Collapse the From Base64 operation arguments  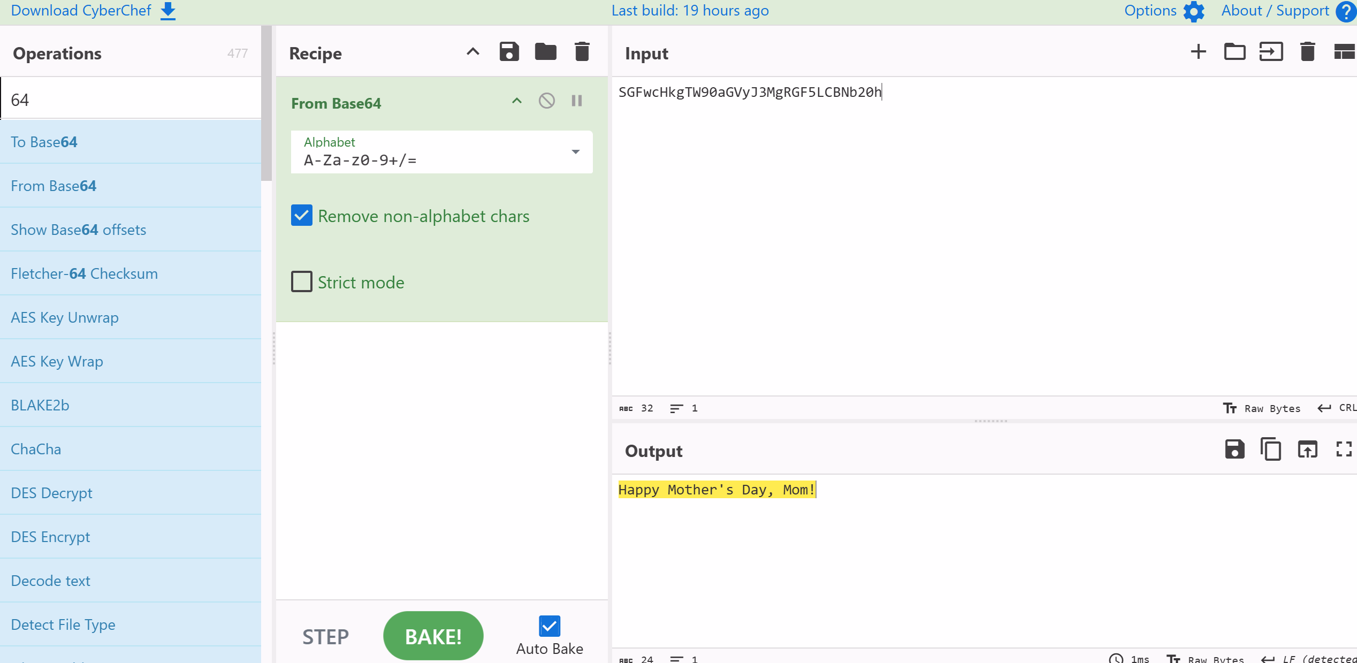pos(516,101)
